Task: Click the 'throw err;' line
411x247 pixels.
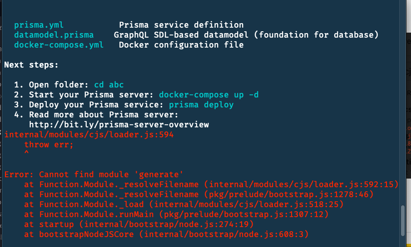Action: coord(49,145)
